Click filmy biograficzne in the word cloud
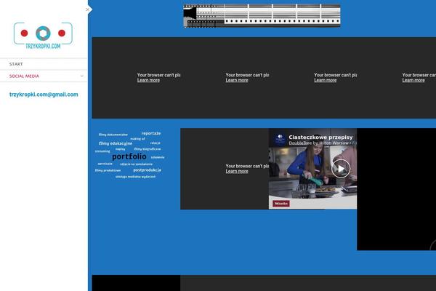 pyautogui.click(x=148, y=149)
